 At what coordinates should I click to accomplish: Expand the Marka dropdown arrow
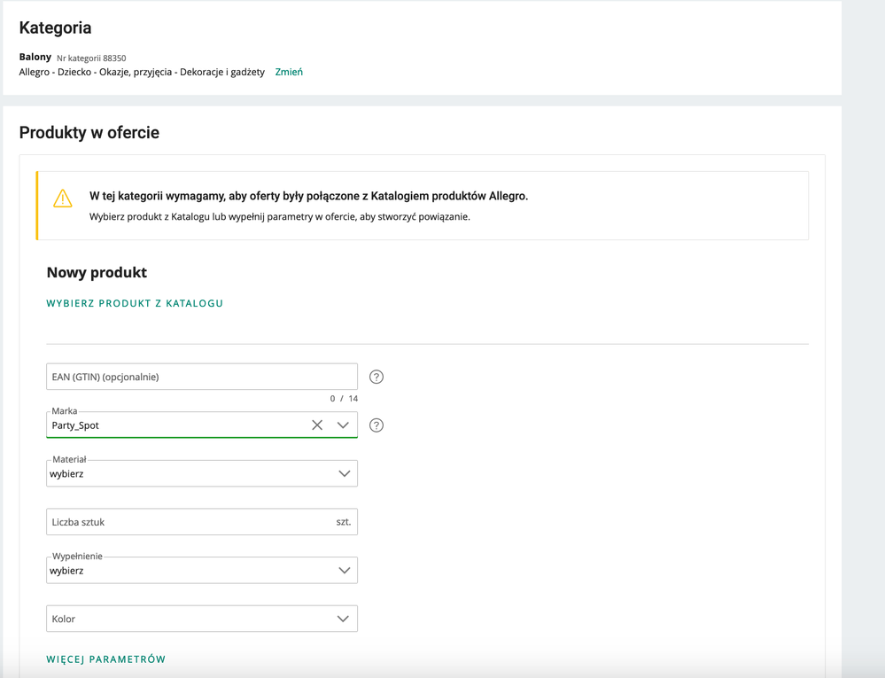coord(343,425)
